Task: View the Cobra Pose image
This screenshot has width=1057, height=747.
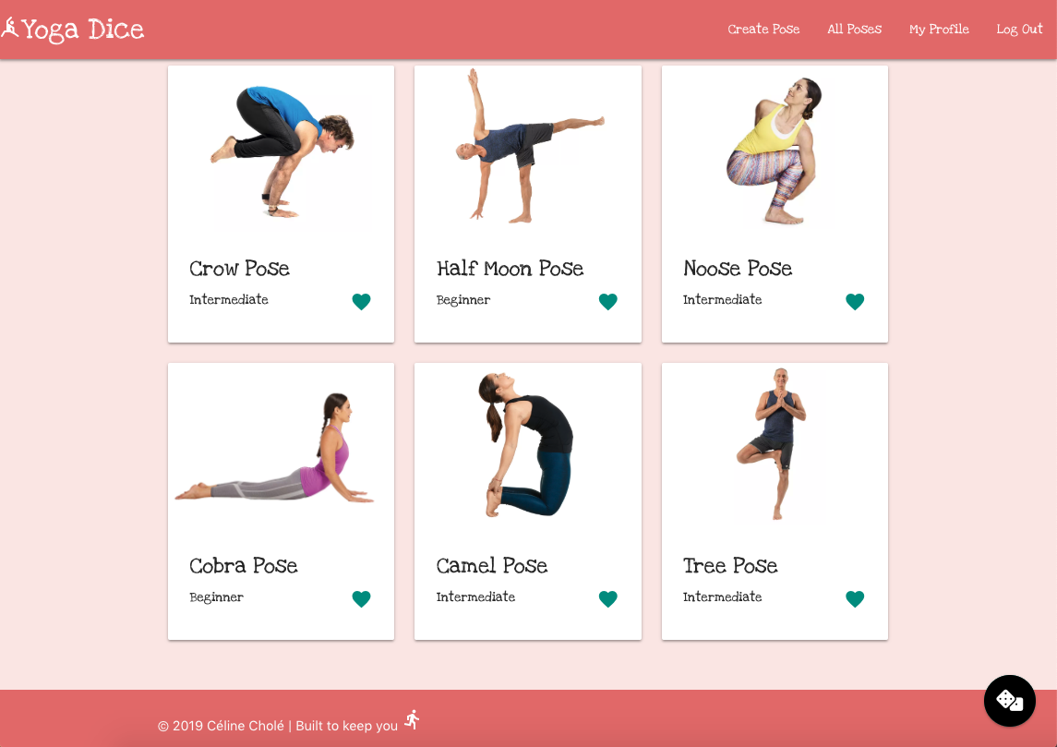Action: 282,449
